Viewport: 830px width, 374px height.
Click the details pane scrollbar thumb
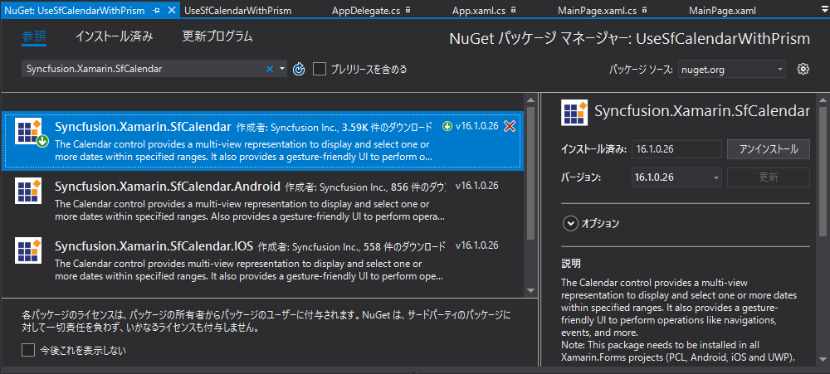822,170
